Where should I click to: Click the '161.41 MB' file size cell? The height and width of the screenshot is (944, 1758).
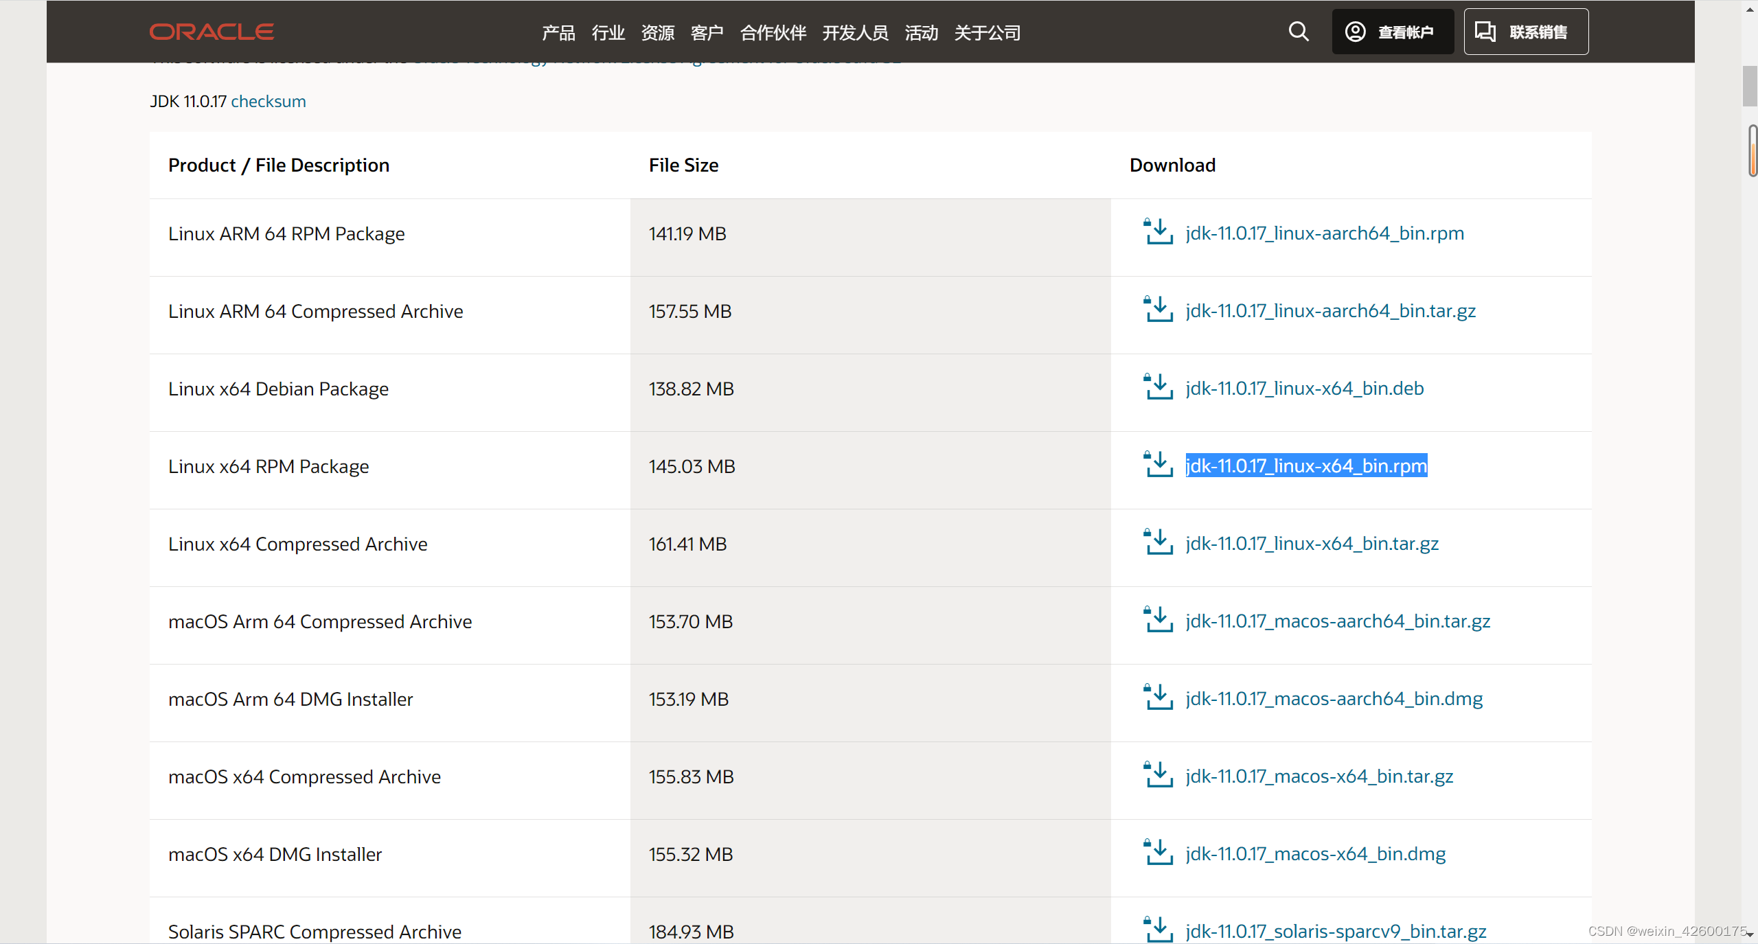click(870, 548)
